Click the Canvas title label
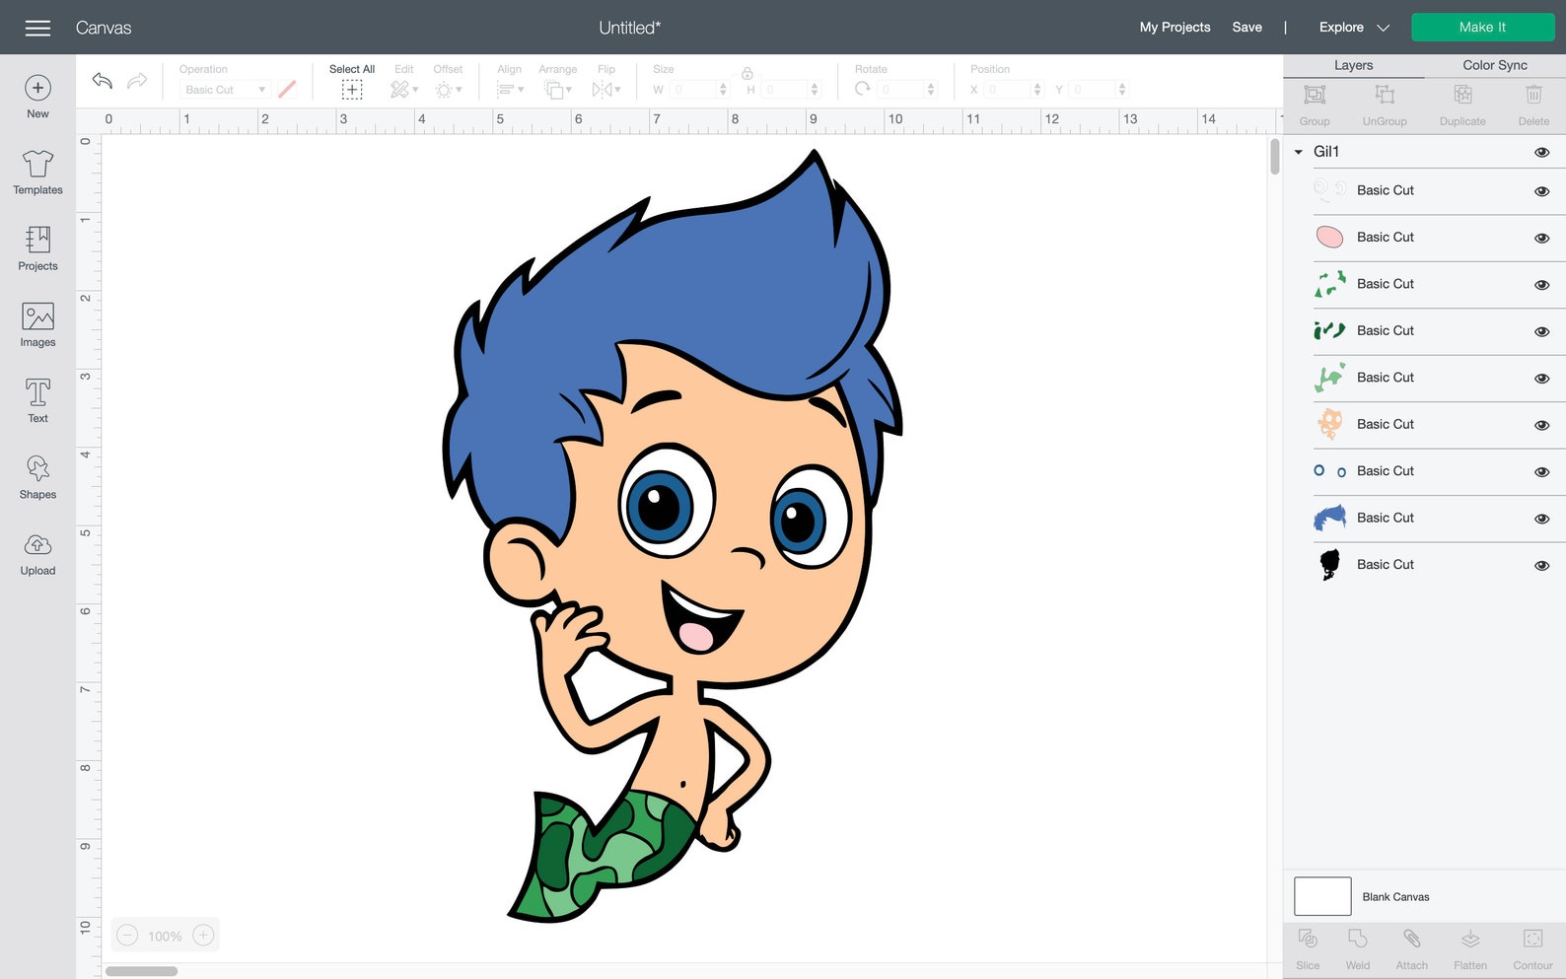The image size is (1566, 979). coord(104,28)
